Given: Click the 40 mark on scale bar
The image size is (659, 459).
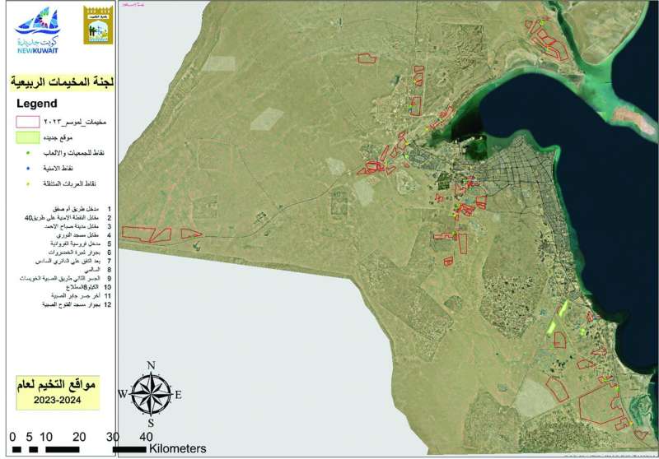Looking at the screenshot, I should tap(146, 436).
